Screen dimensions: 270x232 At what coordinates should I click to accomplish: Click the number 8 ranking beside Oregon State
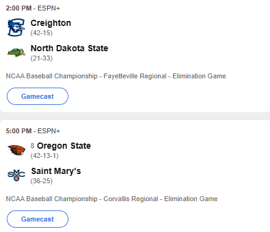pyautogui.click(x=32, y=146)
